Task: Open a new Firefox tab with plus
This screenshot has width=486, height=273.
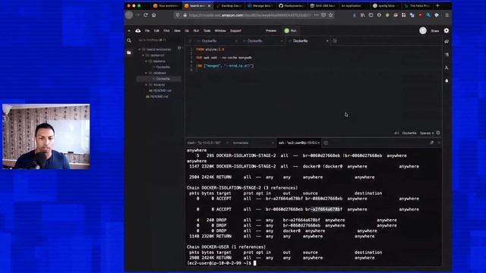Action: [x=437, y=5]
